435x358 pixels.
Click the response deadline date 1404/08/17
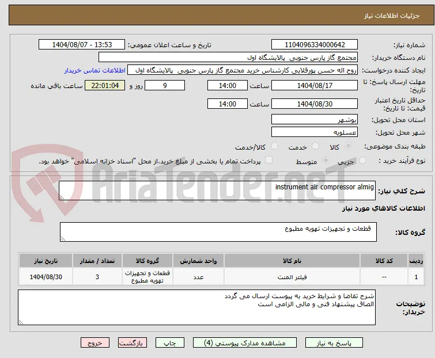click(315, 85)
